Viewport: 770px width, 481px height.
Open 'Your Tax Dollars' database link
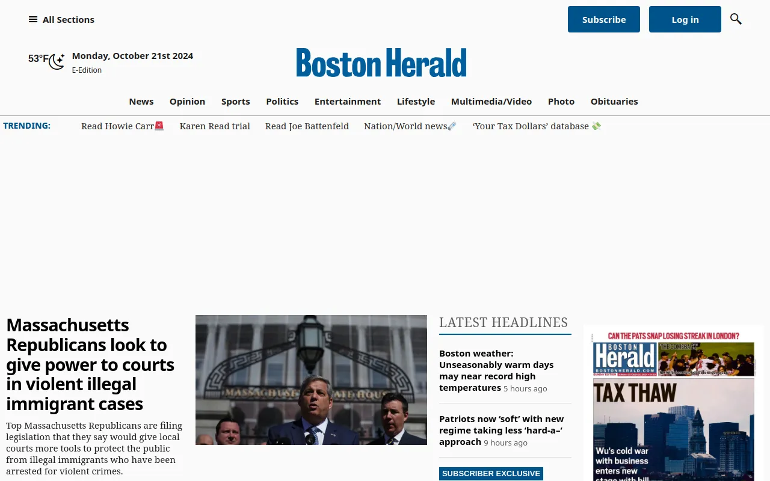(x=537, y=126)
